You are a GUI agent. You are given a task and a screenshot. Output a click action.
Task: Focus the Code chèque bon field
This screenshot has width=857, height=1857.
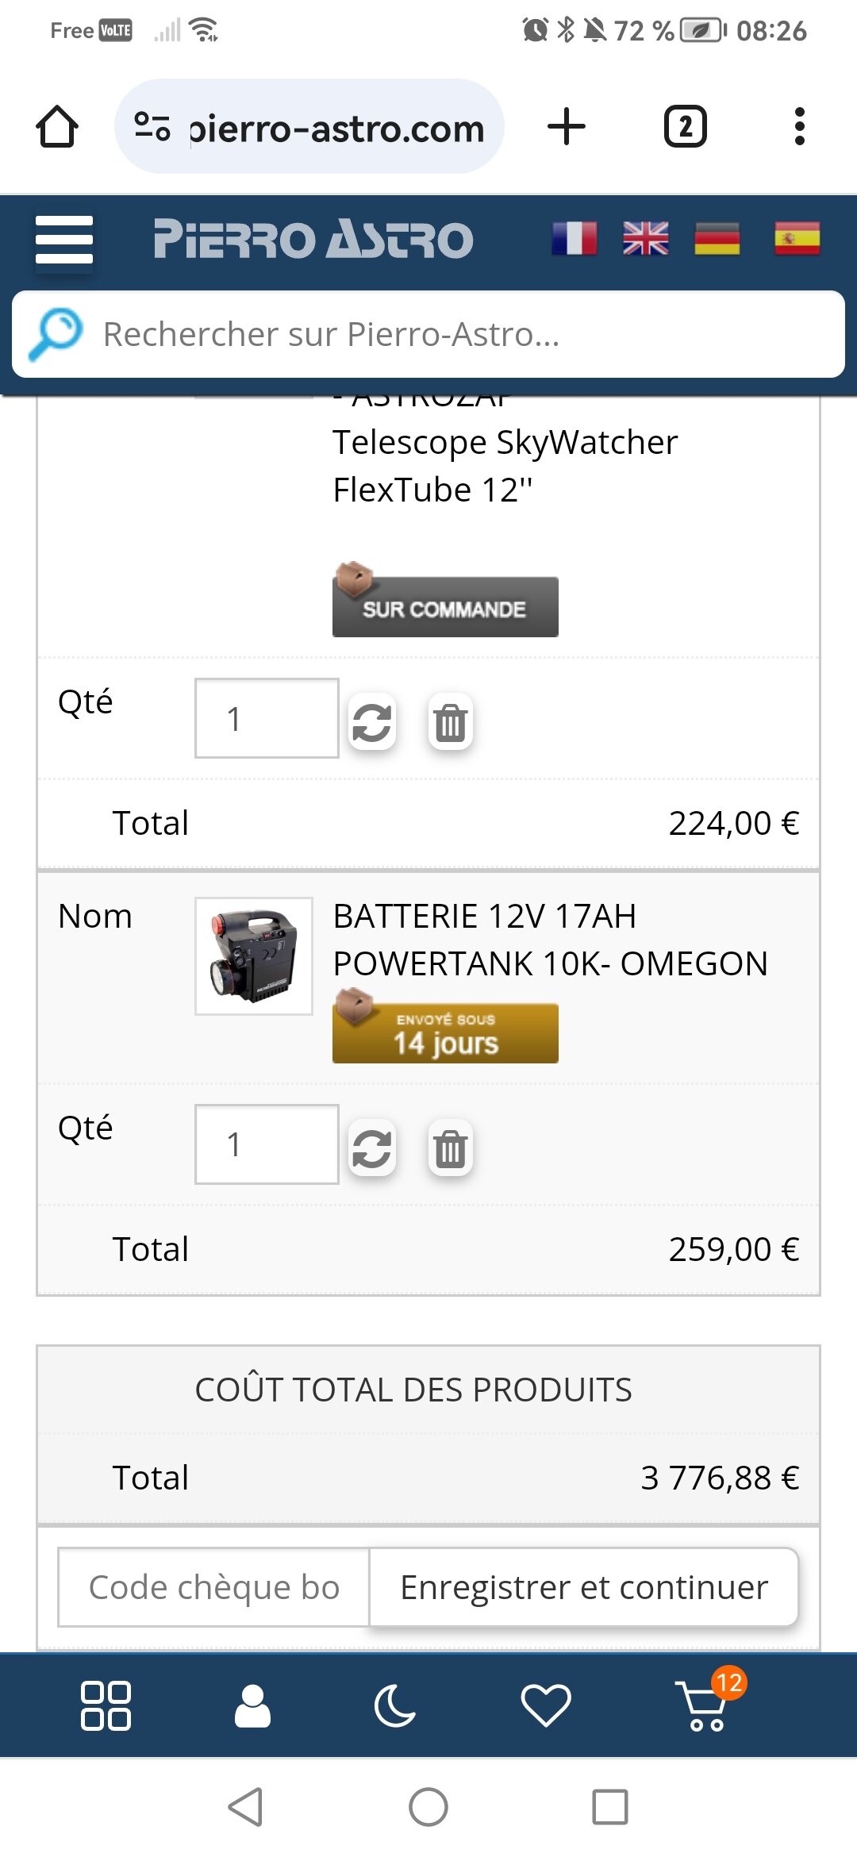pos(214,1587)
